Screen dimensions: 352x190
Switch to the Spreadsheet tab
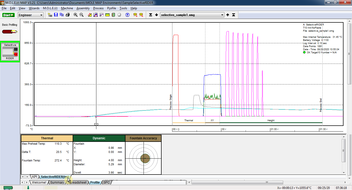point(78,182)
